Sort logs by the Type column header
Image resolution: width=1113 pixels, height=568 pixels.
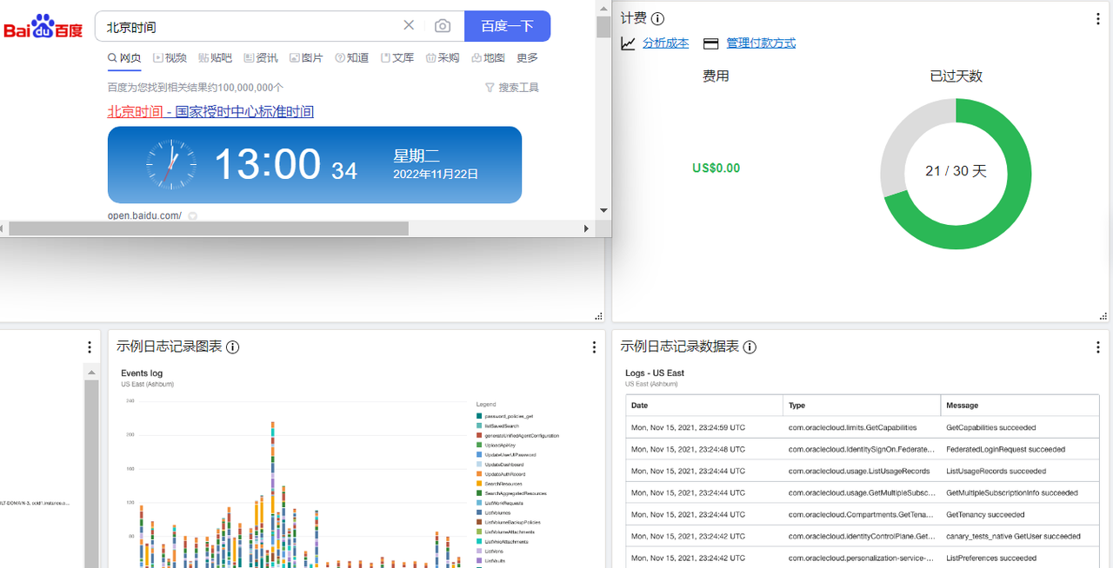862,406
